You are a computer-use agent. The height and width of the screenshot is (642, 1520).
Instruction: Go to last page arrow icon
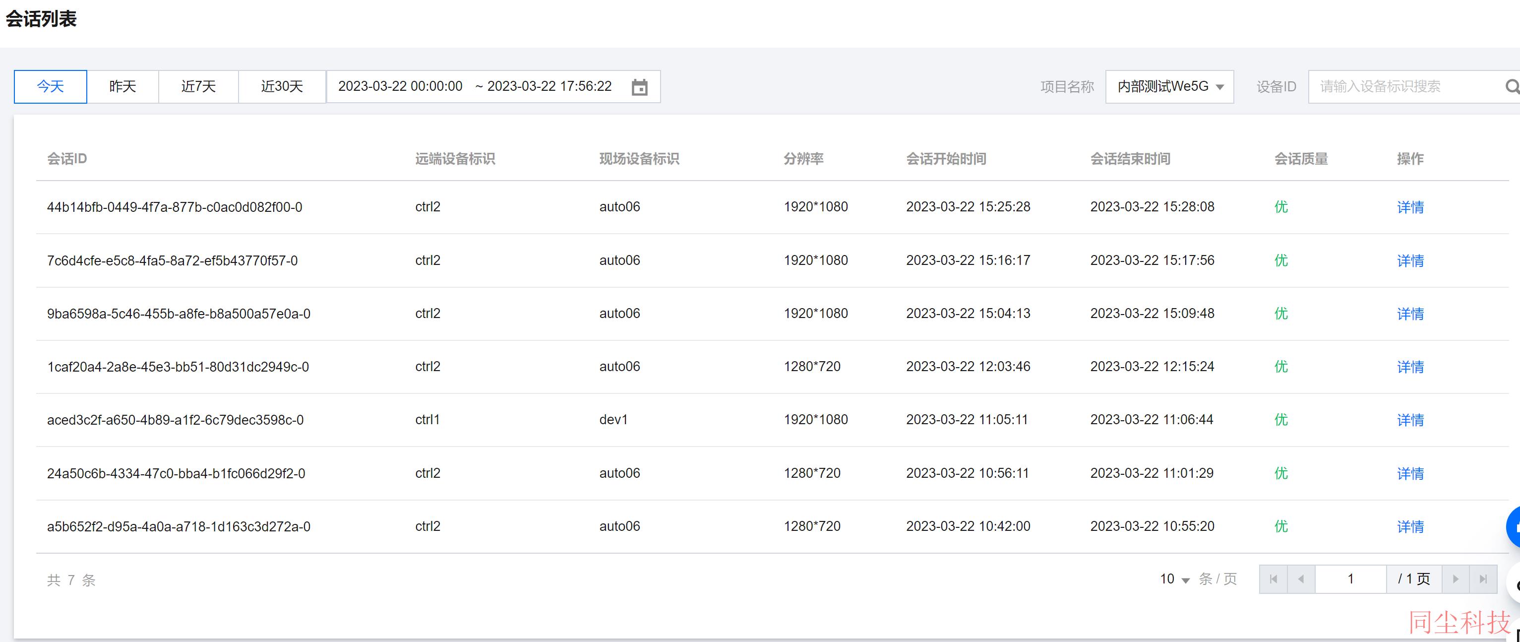tap(1483, 579)
